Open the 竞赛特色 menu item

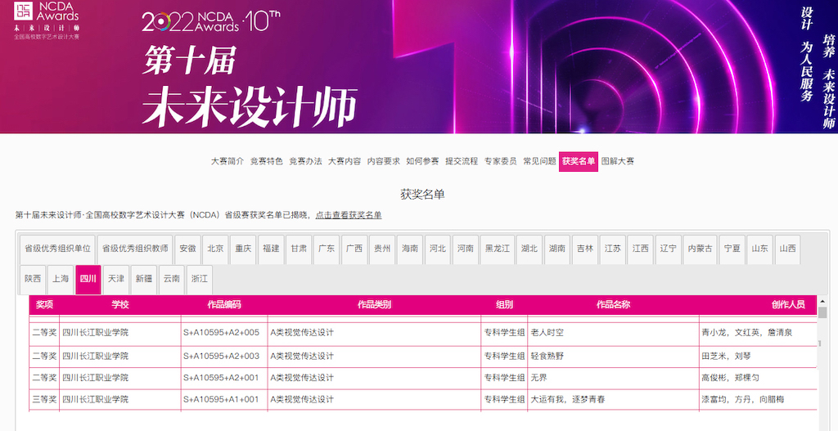(x=266, y=161)
